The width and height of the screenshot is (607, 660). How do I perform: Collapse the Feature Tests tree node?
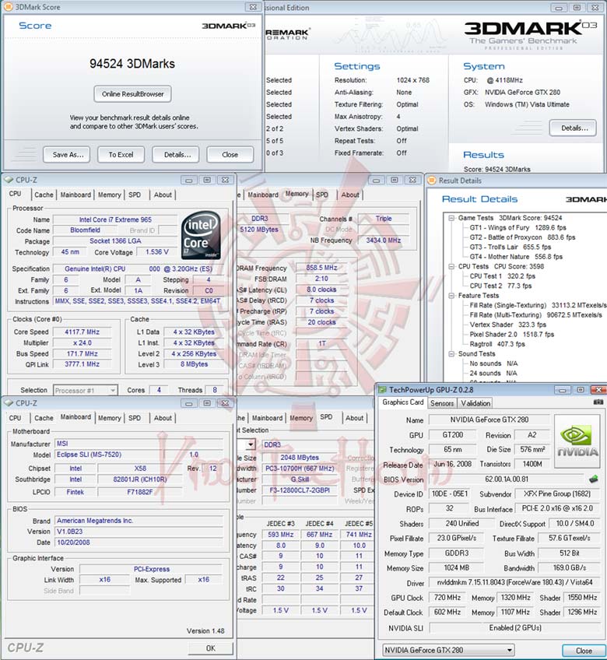click(451, 296)
